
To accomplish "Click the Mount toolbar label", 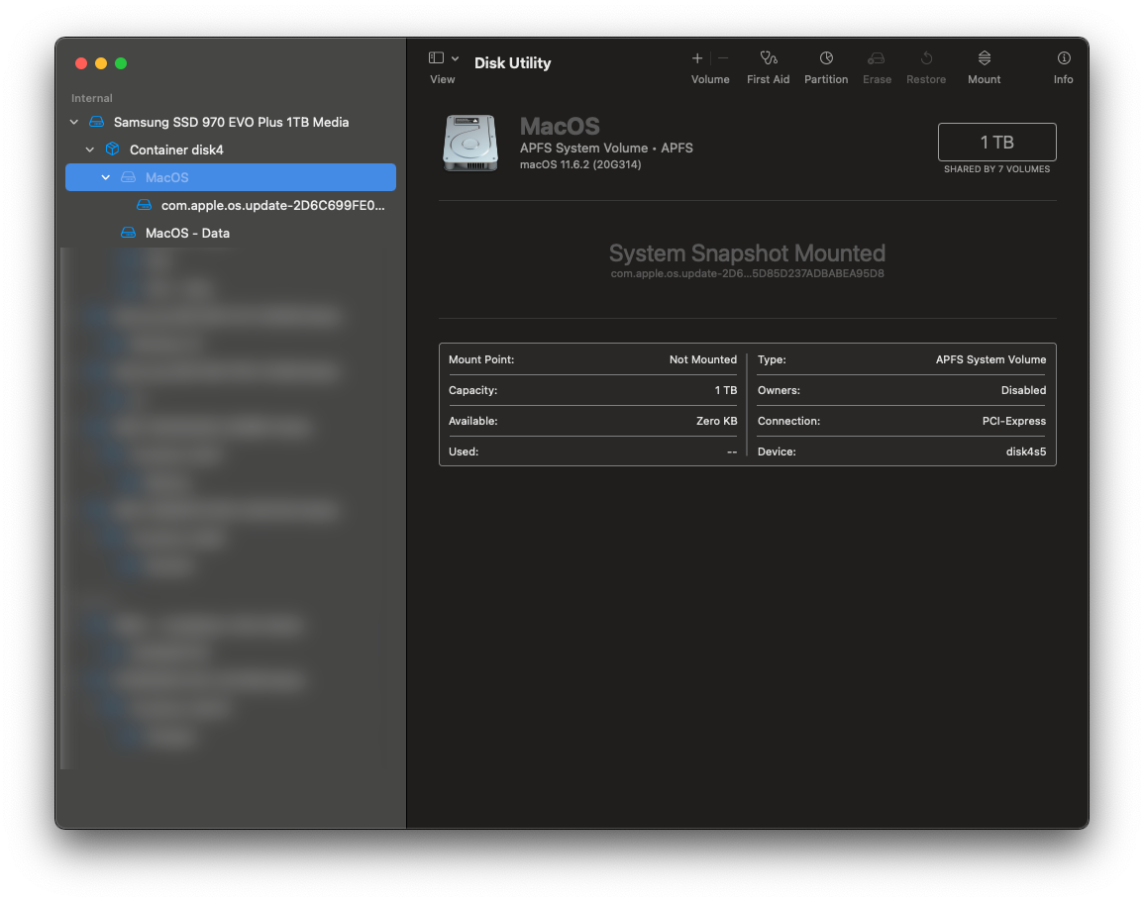I will [x=985, y=79].
